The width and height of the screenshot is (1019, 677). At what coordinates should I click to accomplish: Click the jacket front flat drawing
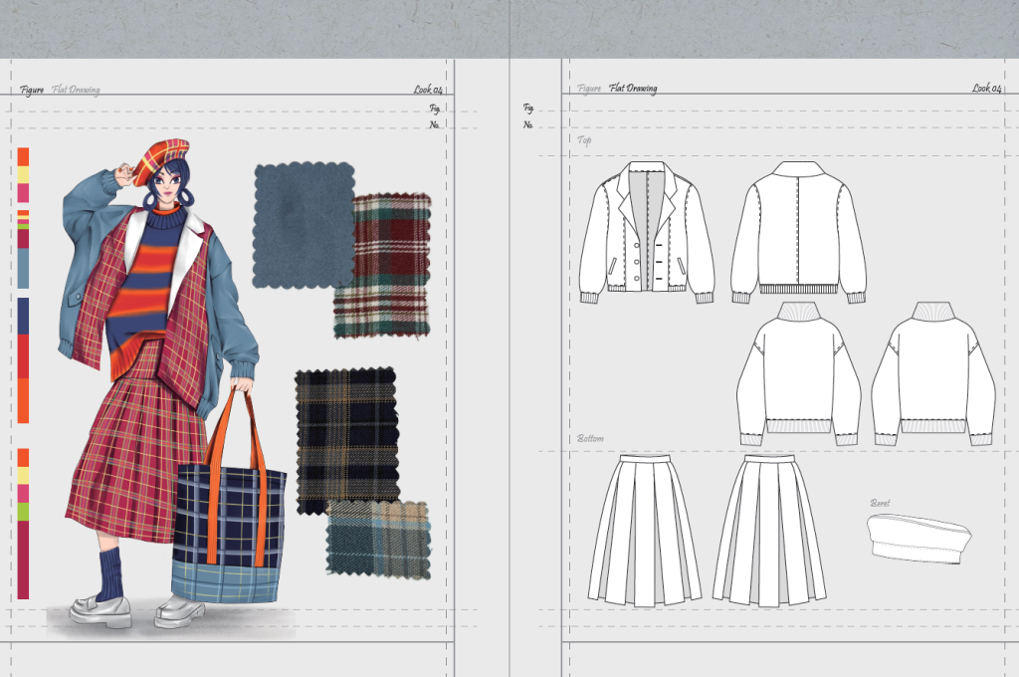tap(647, 230)
